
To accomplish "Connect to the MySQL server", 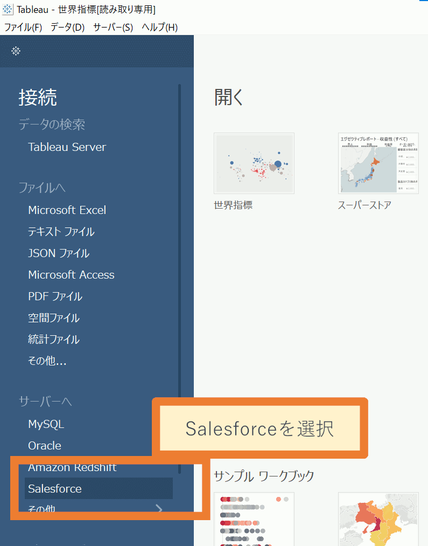I will (46, 424).
